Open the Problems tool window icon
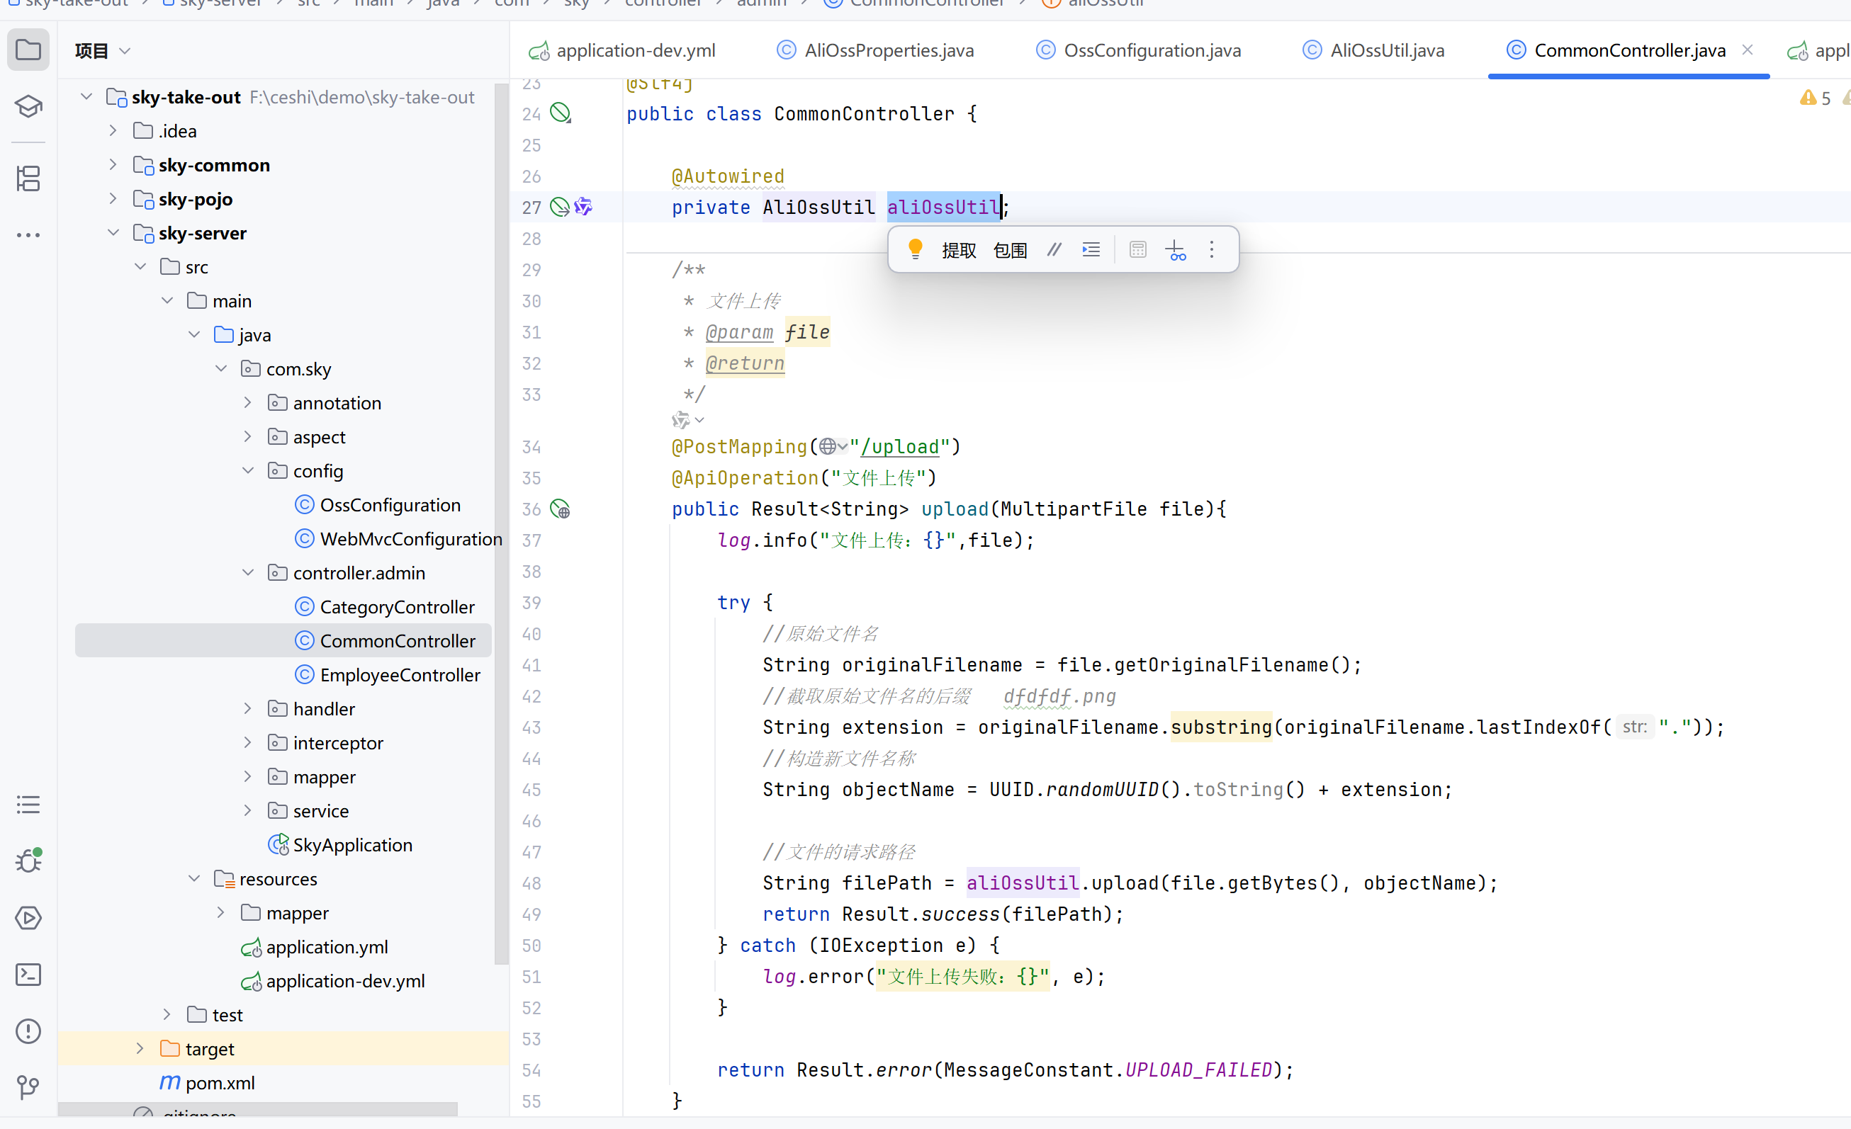This screenshot has height=1129, width=1851. 28,1031
